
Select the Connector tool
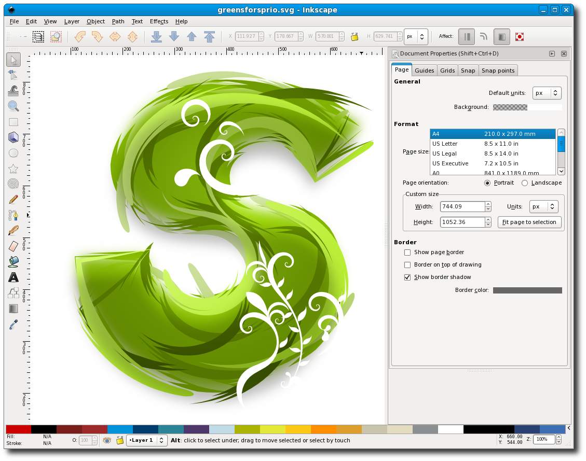(x=13, y=293)
